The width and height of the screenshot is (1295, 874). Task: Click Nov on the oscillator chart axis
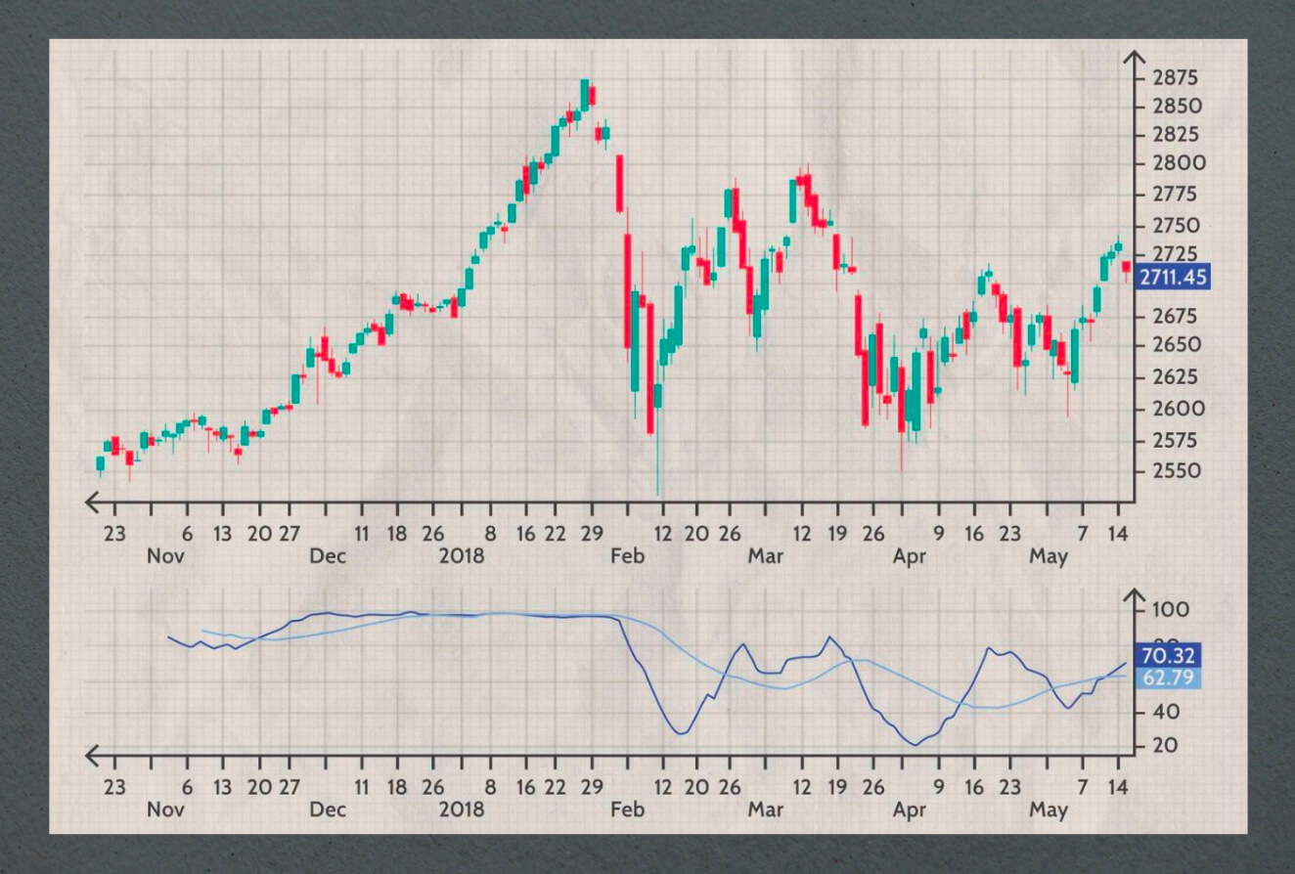pyautogui.click(x=166, y=809)
